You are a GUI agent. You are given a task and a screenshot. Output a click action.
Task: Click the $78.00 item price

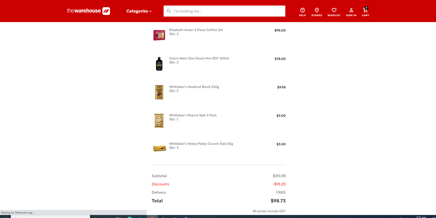click(280, 59)
